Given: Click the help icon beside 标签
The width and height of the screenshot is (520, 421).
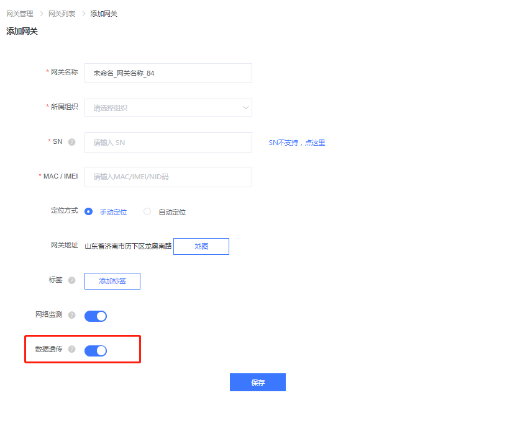Looking at the screenshot, I should [x=71, y=280].
